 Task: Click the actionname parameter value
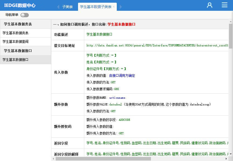pyautogui.click(x=117, y=98)
